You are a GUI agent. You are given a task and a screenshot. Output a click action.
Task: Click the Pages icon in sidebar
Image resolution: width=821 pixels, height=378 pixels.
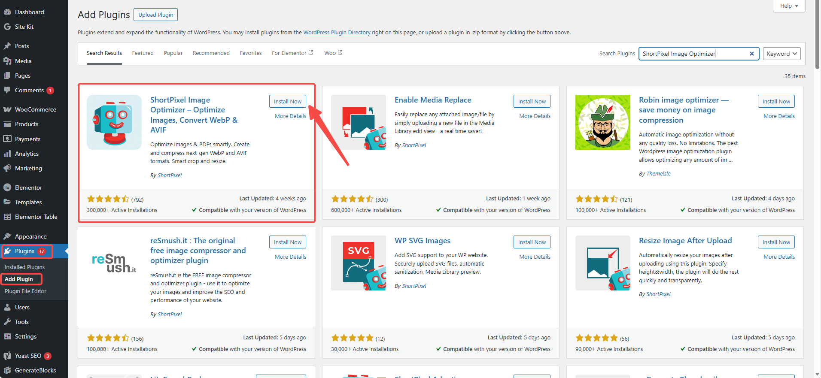point(7,76)
